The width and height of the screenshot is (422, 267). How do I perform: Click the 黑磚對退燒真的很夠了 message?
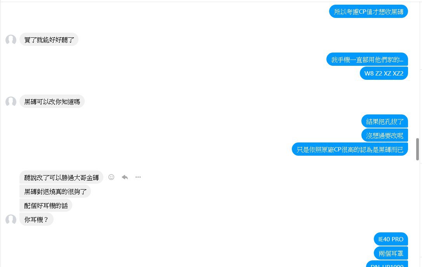pyautogui.click(x=55, y=191)
